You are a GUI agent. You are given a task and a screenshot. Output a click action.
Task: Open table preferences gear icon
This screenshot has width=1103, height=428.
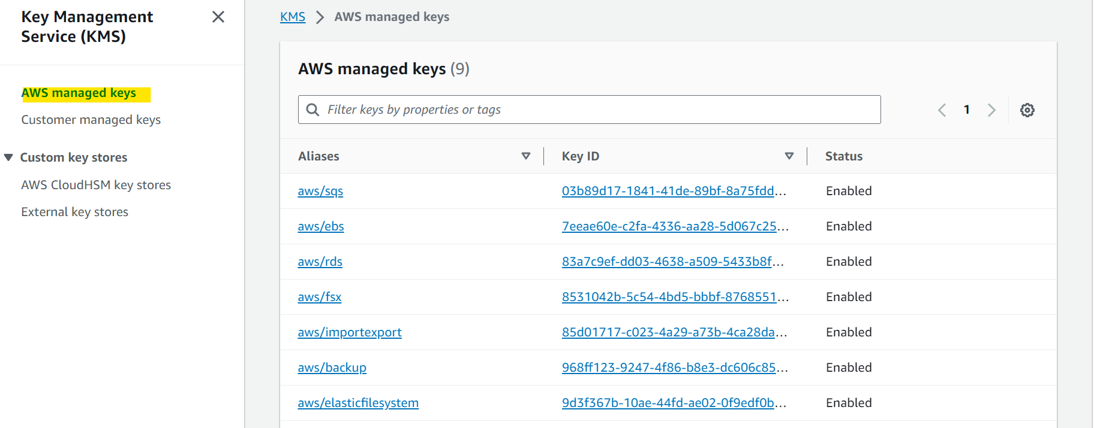coord(1027,110)
